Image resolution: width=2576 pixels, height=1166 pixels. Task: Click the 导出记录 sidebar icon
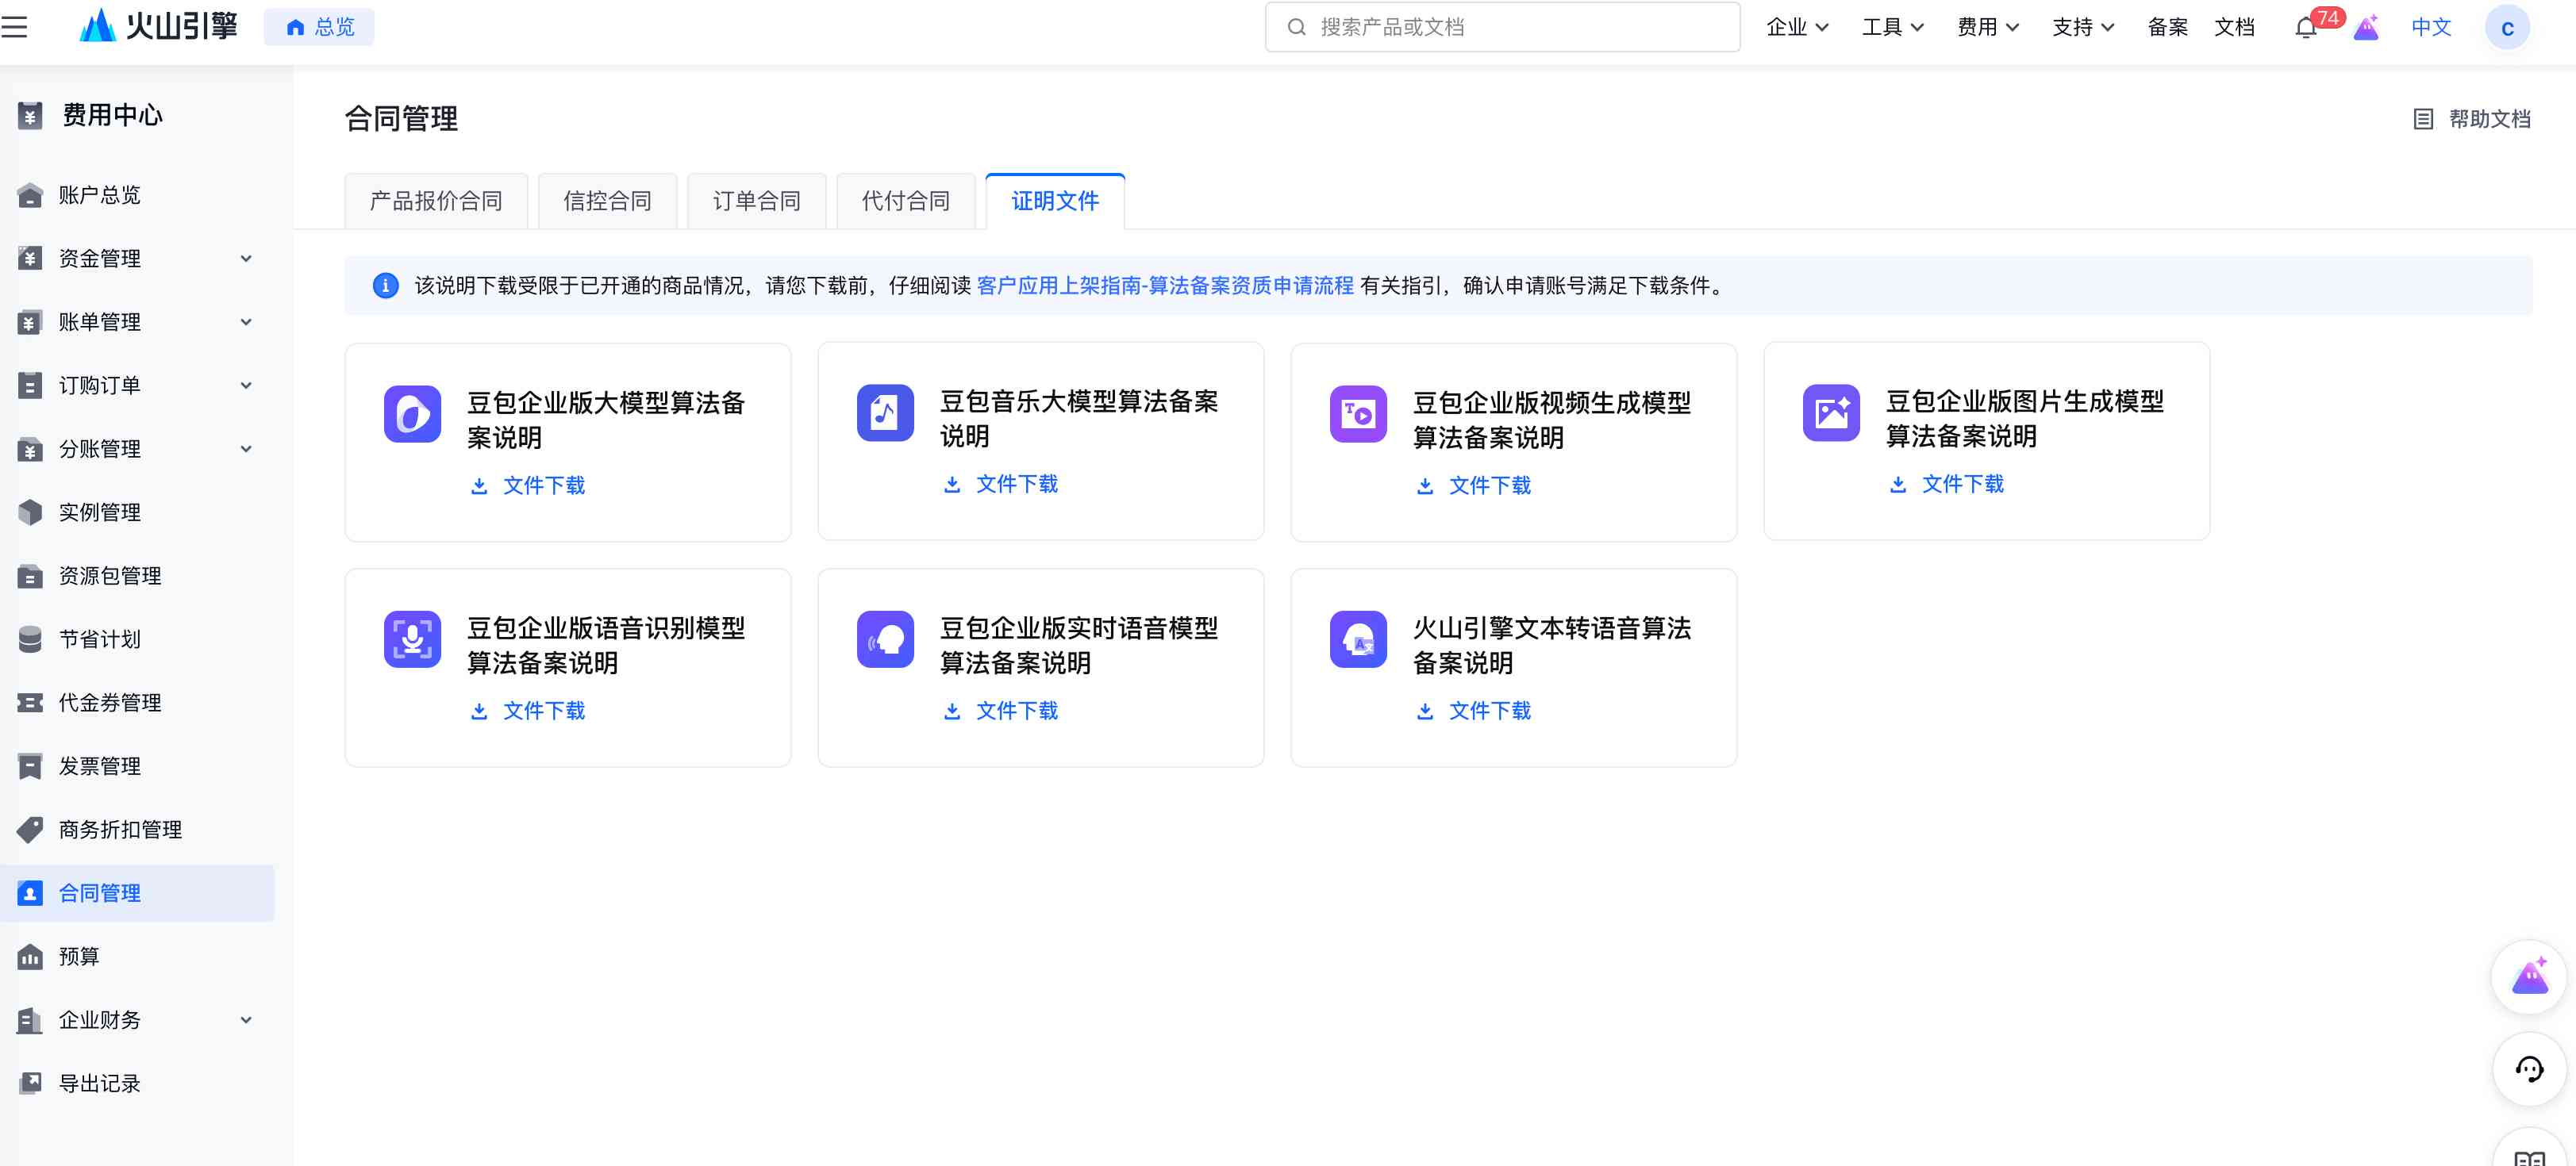pyautogui.click(x=30, y=1084)
